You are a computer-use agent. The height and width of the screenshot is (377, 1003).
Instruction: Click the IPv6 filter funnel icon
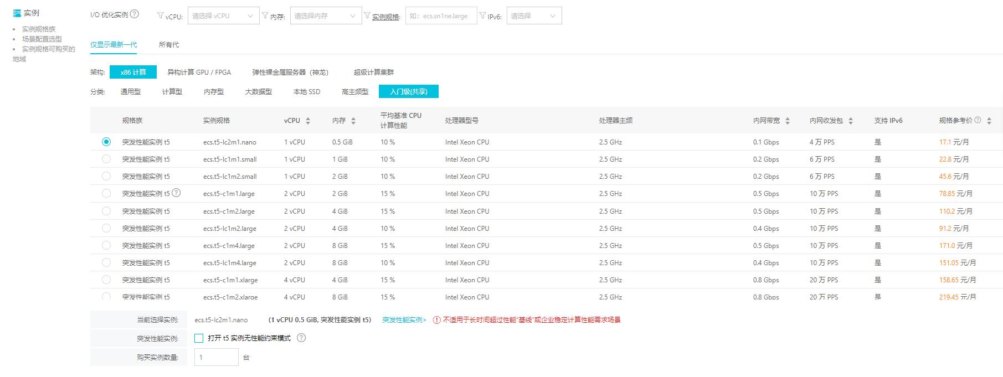[x=482, y=16]
